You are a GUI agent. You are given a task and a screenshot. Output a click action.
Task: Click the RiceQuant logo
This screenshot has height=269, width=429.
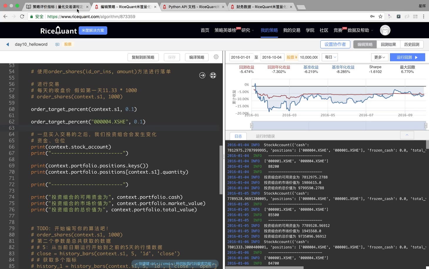[x=58, y=30]
